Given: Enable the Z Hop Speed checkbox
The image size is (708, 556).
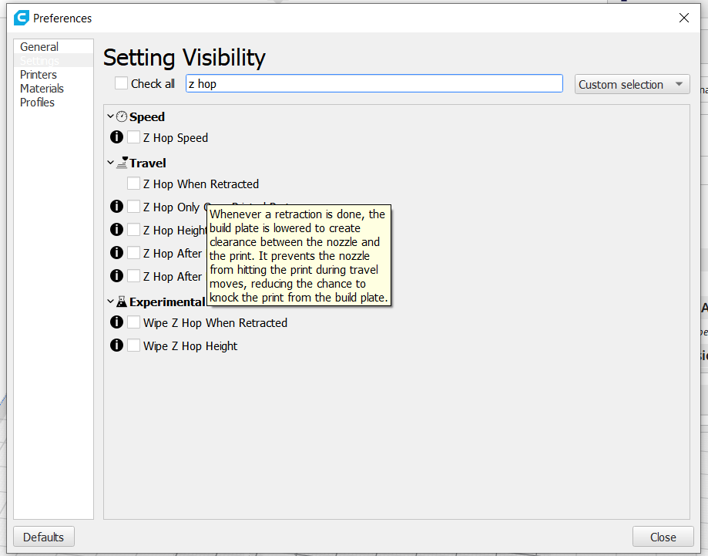Looking at the screenshot, I should point(134,137).
